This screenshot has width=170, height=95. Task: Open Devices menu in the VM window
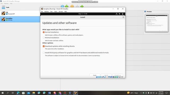(61, 12)
